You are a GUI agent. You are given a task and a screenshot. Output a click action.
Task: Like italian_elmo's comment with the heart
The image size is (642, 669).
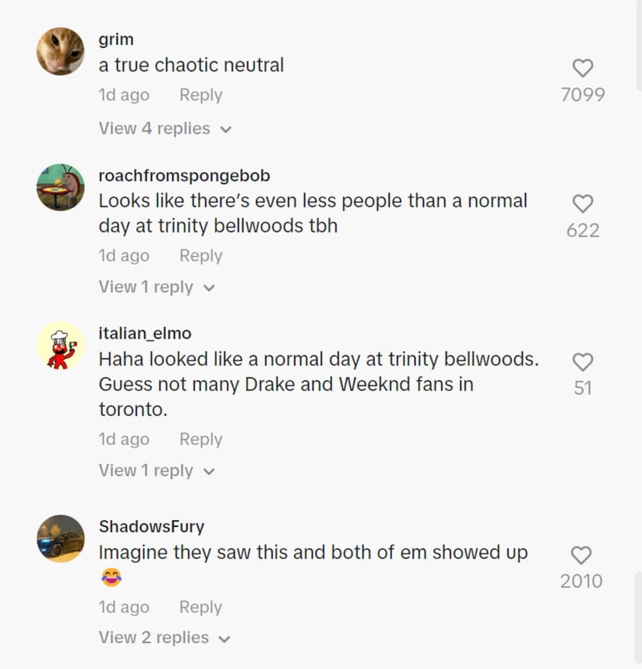click(582, 362)
